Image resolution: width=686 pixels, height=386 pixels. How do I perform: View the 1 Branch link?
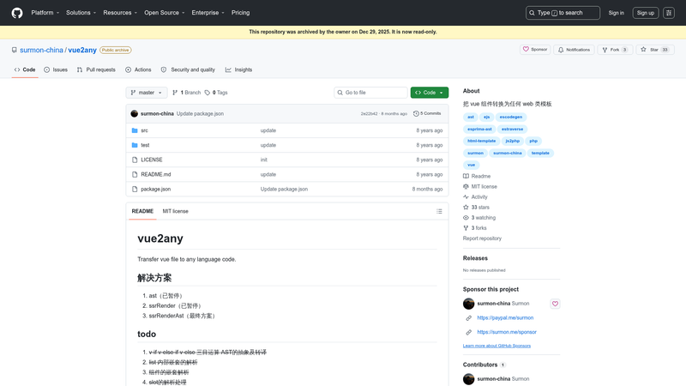tap(186, 93)
